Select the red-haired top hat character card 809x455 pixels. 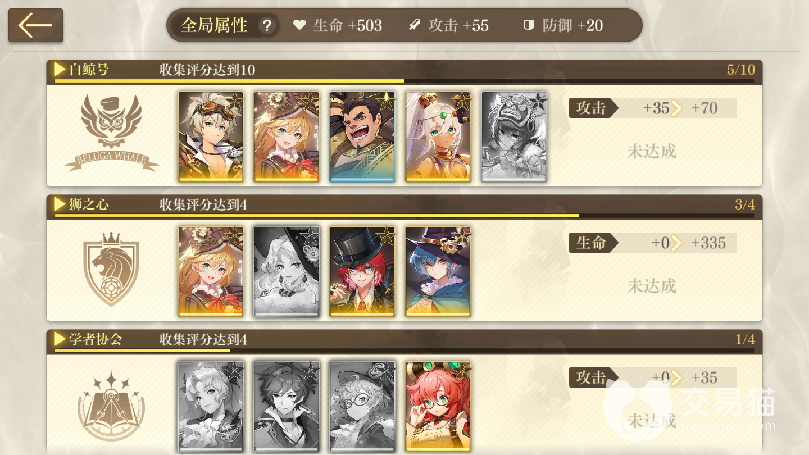[x=362, y=272]
